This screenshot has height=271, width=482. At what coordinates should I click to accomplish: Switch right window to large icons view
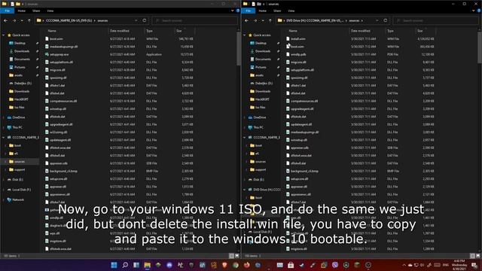pos(478,256)
